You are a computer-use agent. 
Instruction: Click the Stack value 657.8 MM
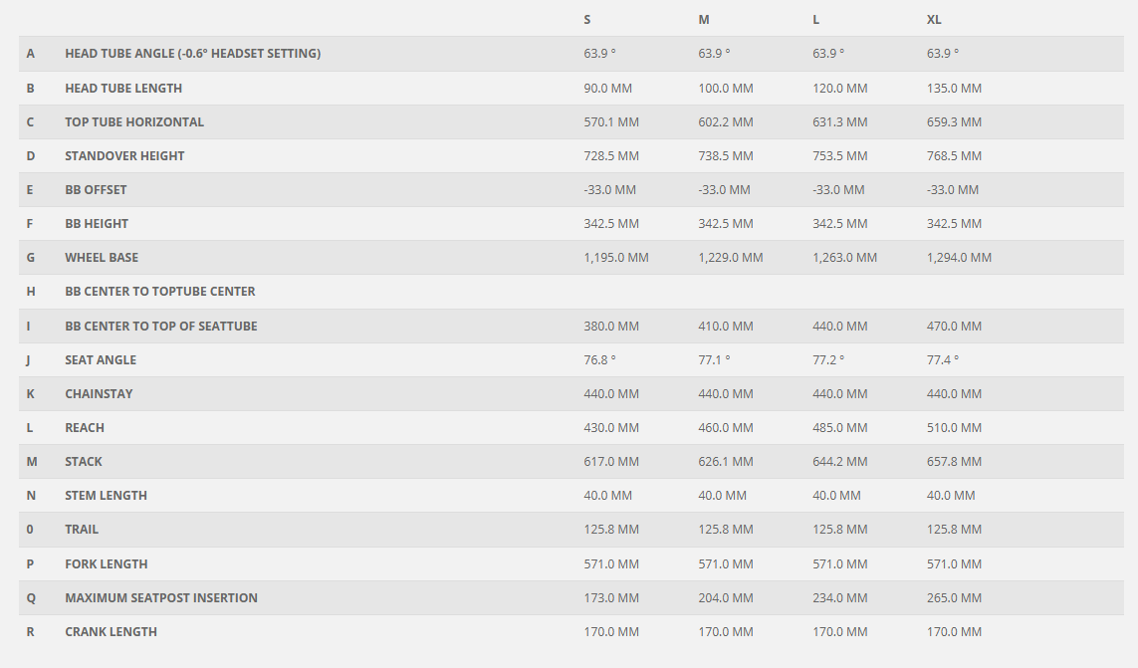pyautogui.click(x=954, y=462)
